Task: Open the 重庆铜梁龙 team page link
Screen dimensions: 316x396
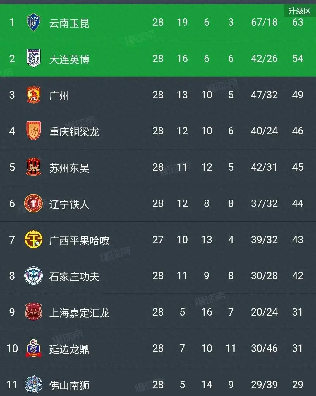Action: pos(74,132)
